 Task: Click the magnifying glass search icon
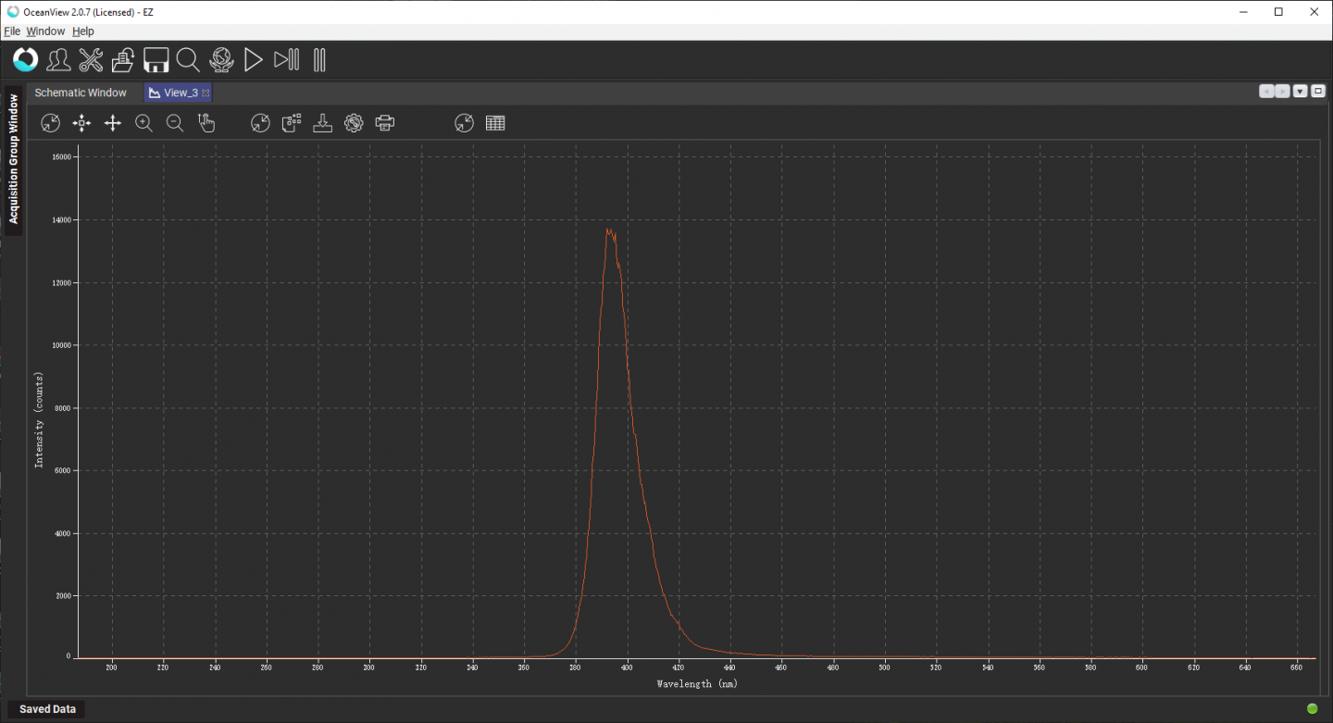188,61
